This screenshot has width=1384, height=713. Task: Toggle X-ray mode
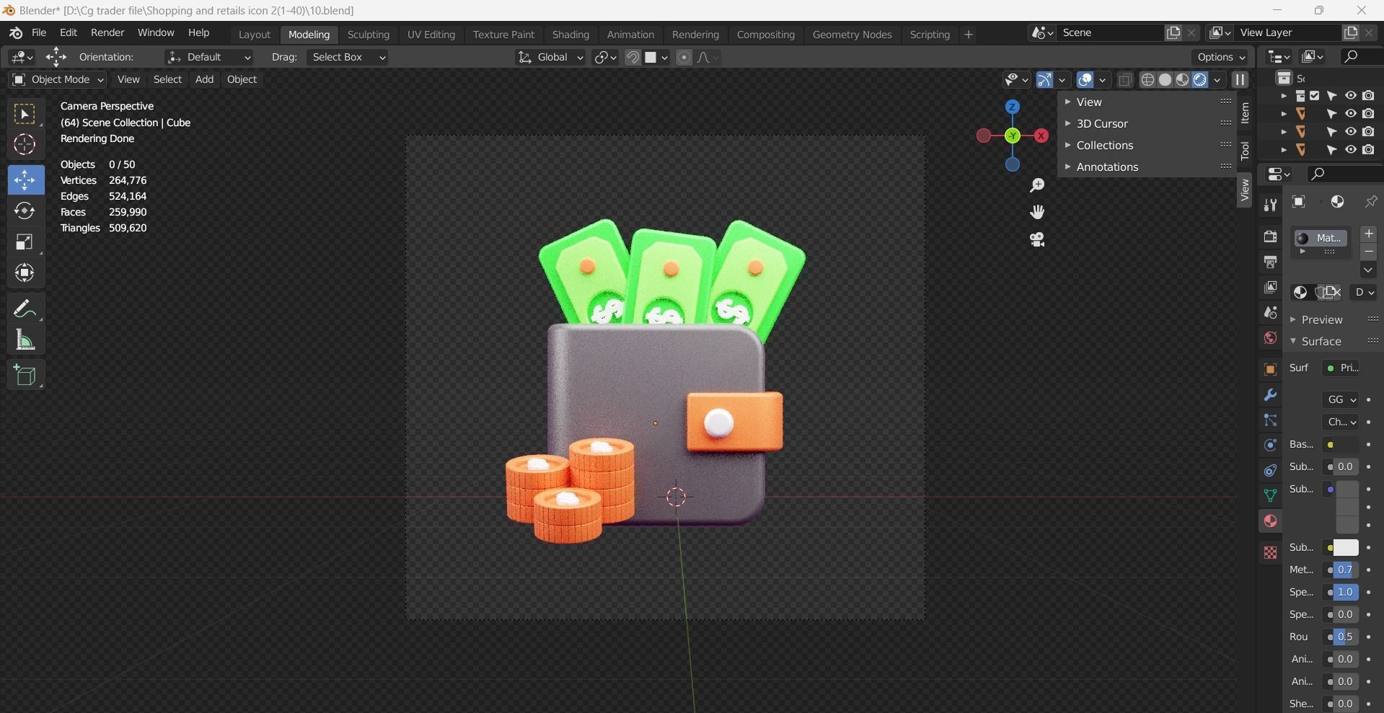1124,79
